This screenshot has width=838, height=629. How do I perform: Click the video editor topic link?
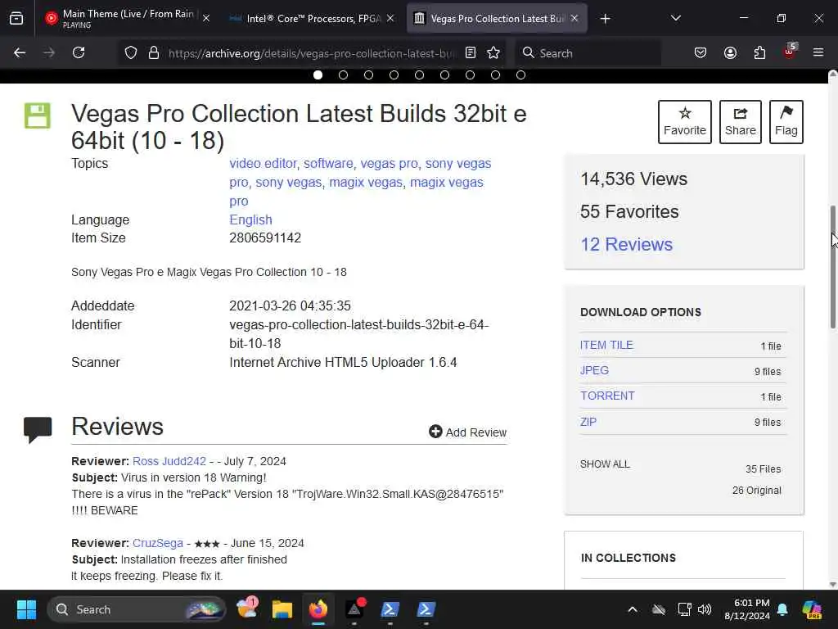click(x=263, y=163)
